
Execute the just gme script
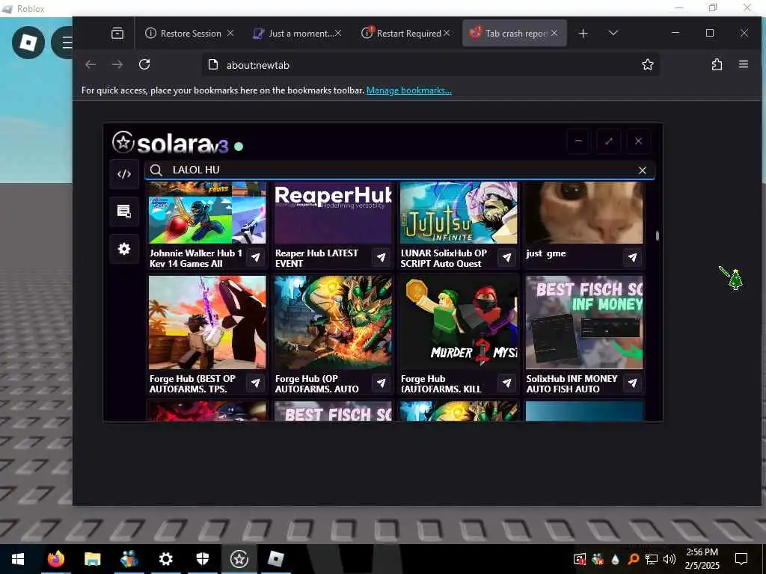click(x=632, y=257)
